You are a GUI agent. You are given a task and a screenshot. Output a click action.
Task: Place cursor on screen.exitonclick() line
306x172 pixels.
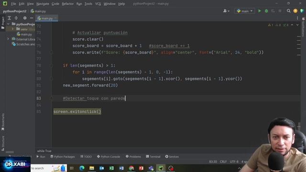coord(77,111)
